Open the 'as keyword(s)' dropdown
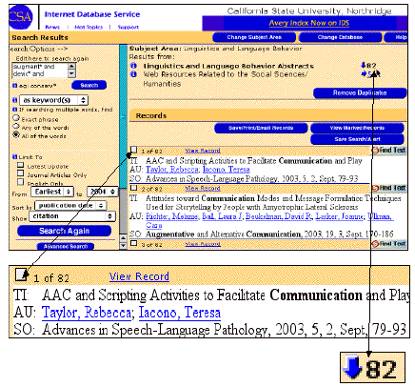This screenshot has width=415, height=387. tap(54, 100)
